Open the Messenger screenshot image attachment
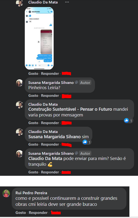The image size is (138, 218). tap(39, 38)
